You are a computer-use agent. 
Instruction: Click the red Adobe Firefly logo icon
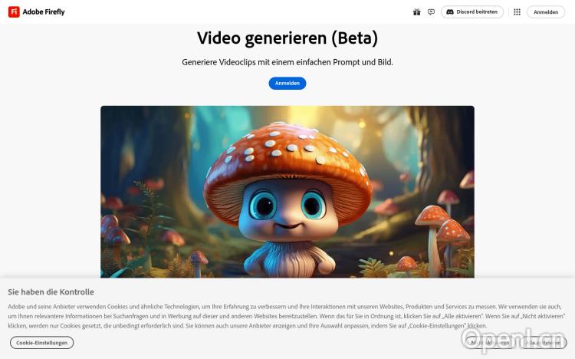coord(14,12)
